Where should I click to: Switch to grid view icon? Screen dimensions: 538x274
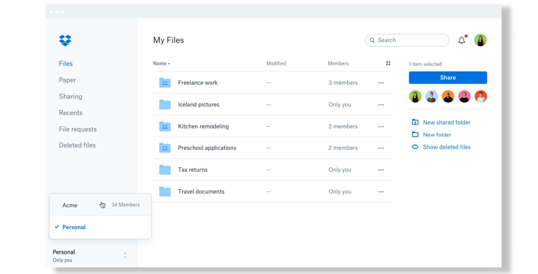(x=388, y=63)
